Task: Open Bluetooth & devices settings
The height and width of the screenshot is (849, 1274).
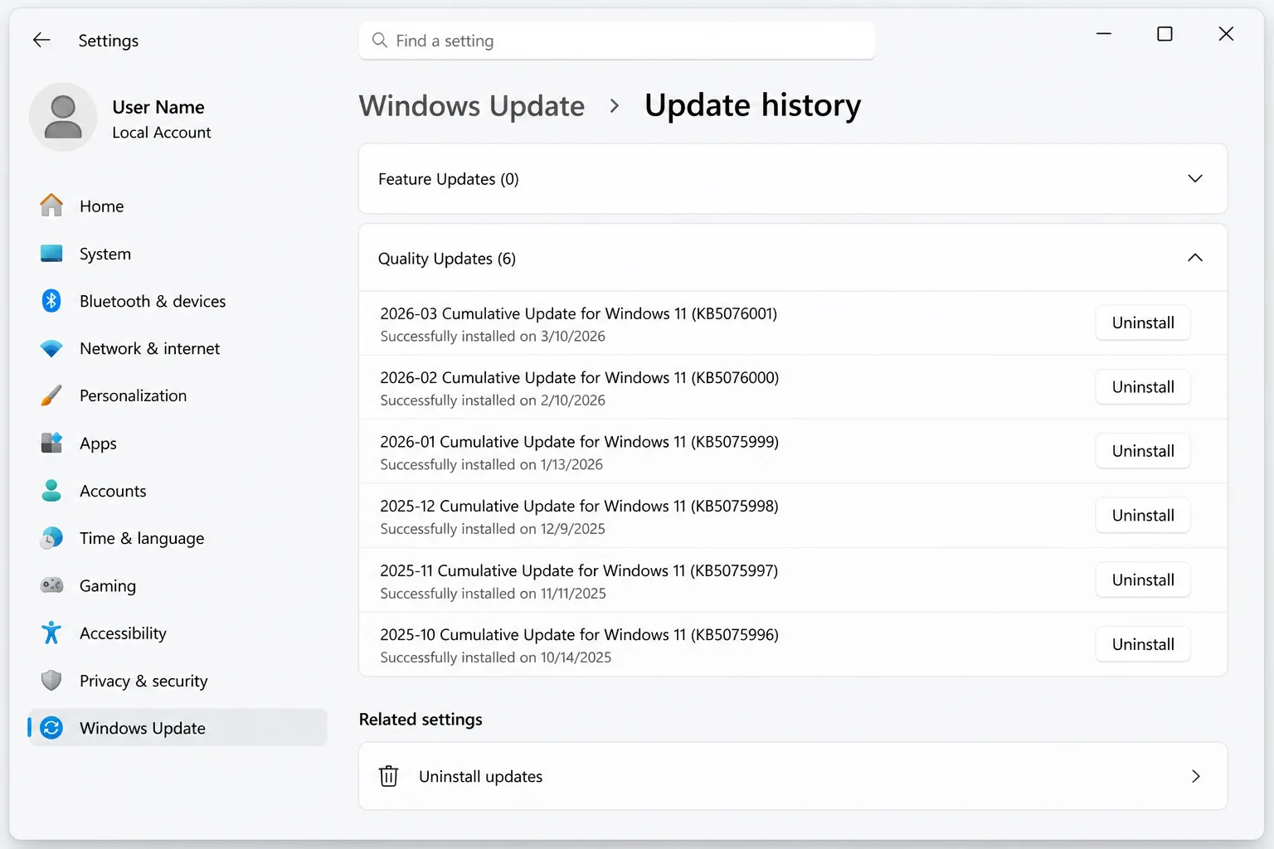Action: [x=177, y=301]
